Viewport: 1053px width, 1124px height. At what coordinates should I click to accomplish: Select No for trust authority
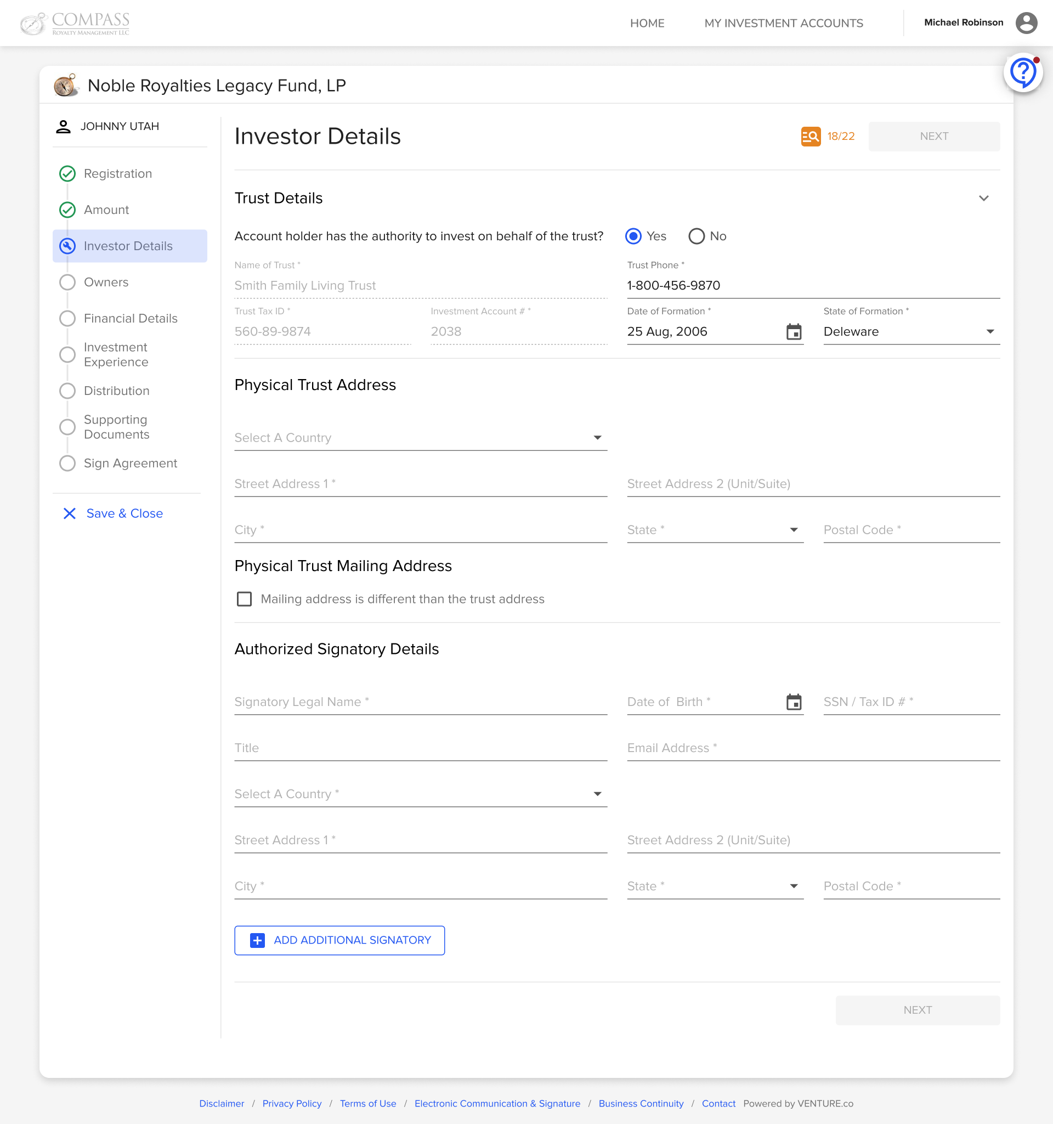(697, 236)
